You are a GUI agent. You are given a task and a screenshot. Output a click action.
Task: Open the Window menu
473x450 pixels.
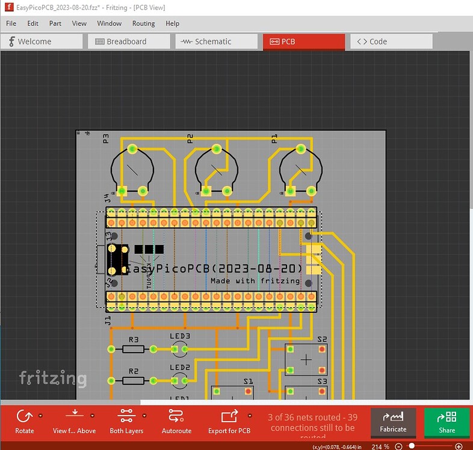[109, 23]
